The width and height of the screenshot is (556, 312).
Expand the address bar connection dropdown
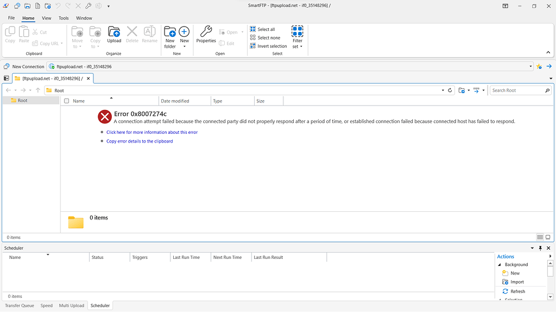tap(530, 66)
